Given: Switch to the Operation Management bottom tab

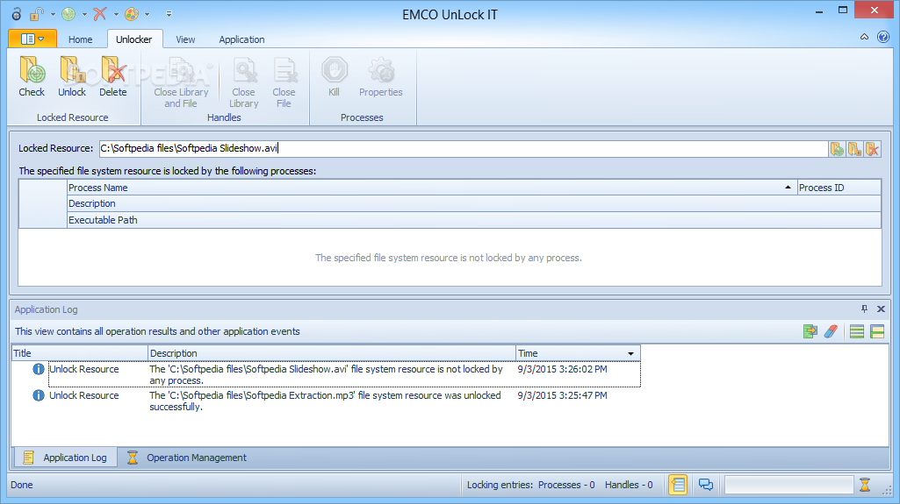Looking at the screenshot, I should [186, 457].
